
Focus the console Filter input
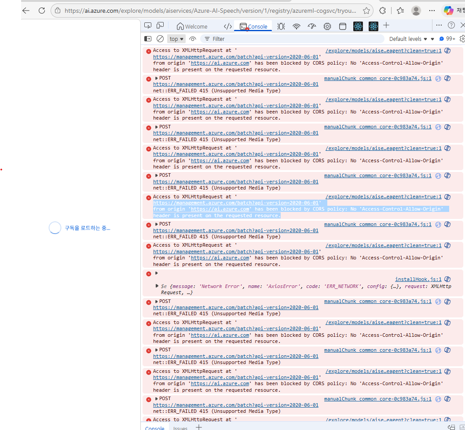[x=292, y=39]
